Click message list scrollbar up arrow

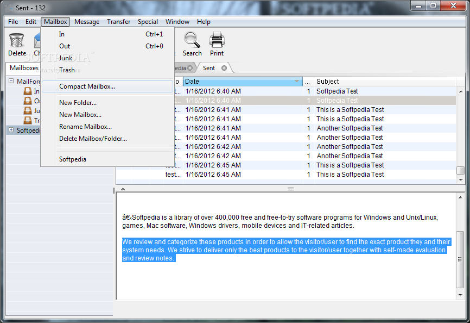point(461,91)
